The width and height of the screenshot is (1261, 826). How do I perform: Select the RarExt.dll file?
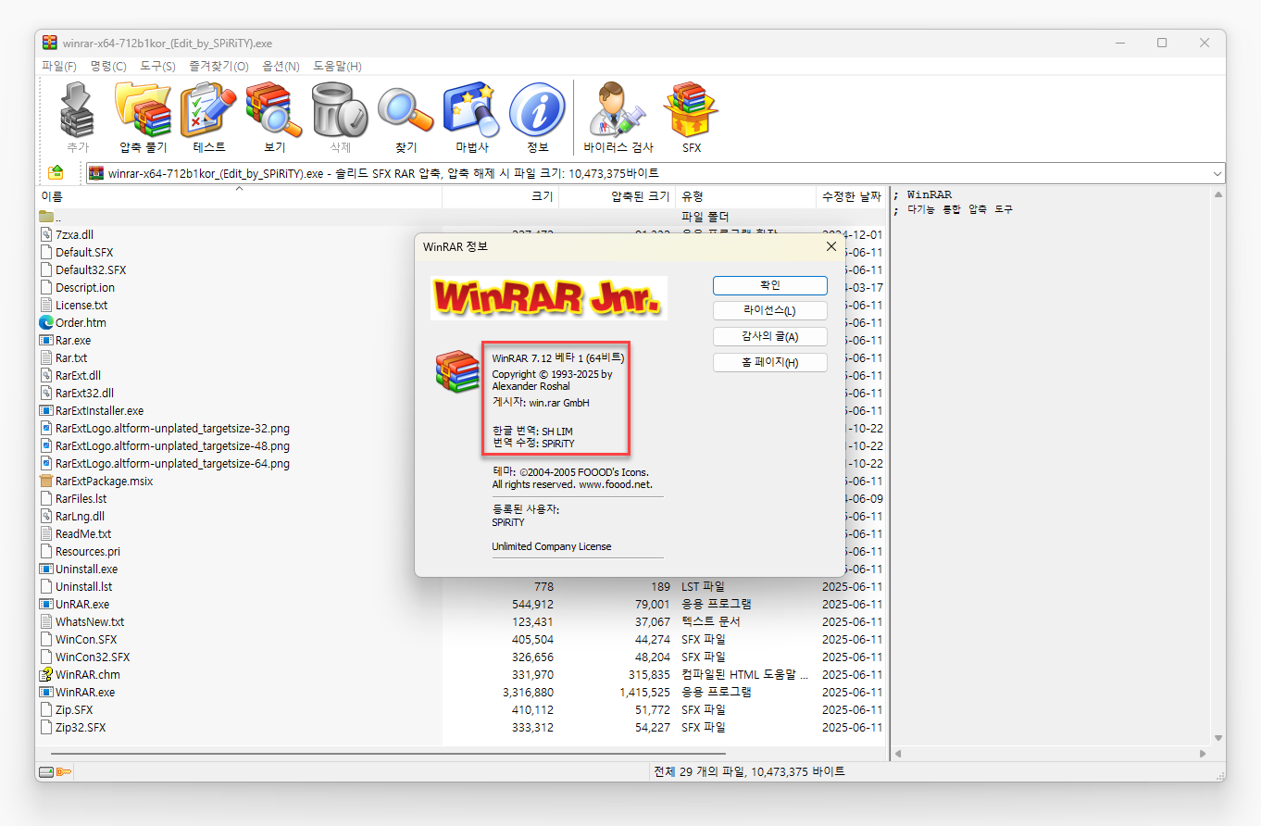click(x=78, y=375)
